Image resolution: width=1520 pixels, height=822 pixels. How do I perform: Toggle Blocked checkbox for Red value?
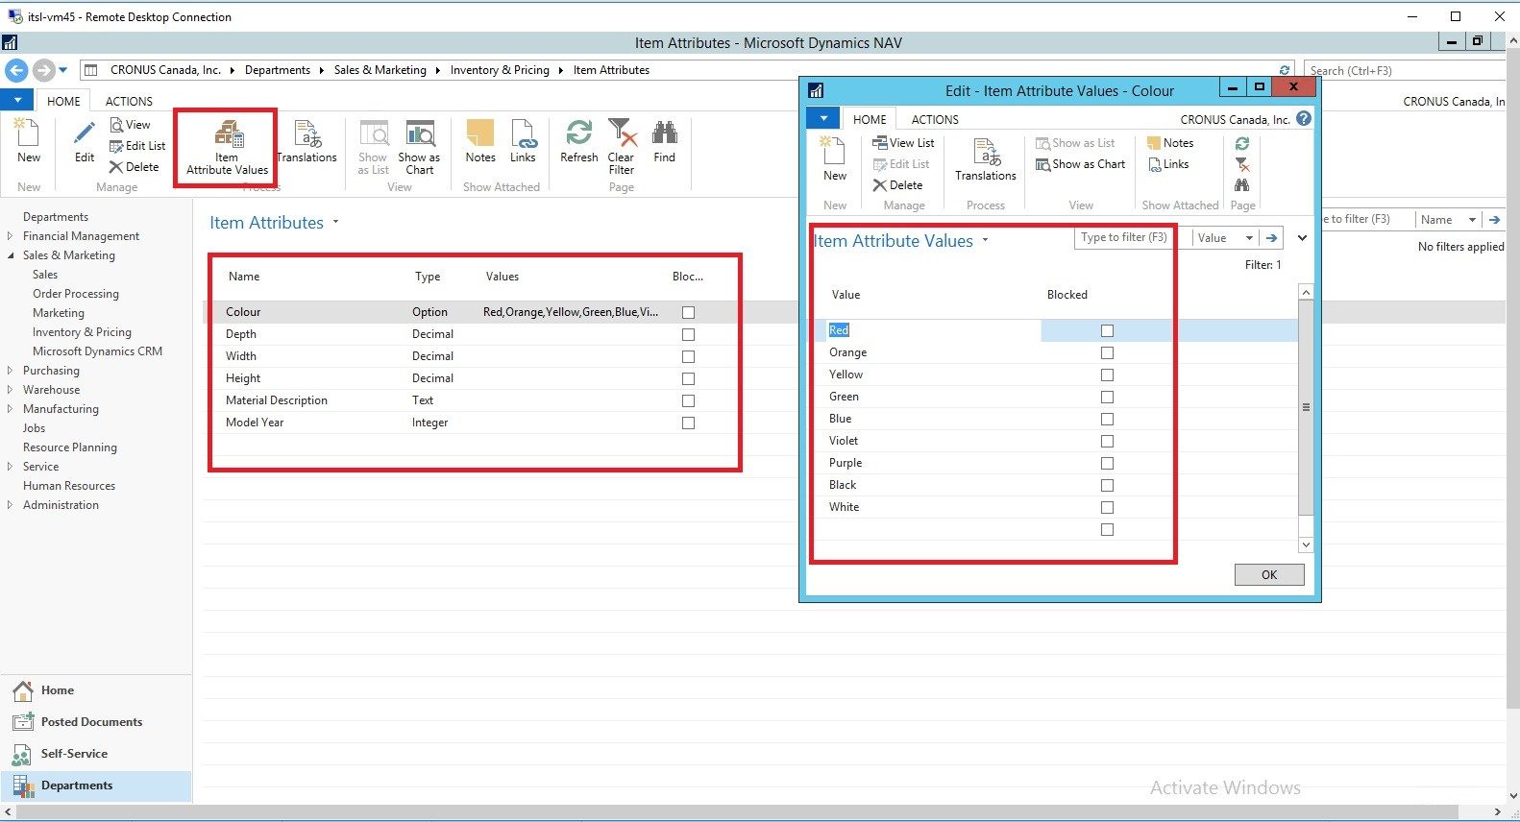pyautogui.click(x=1107, y=330)
